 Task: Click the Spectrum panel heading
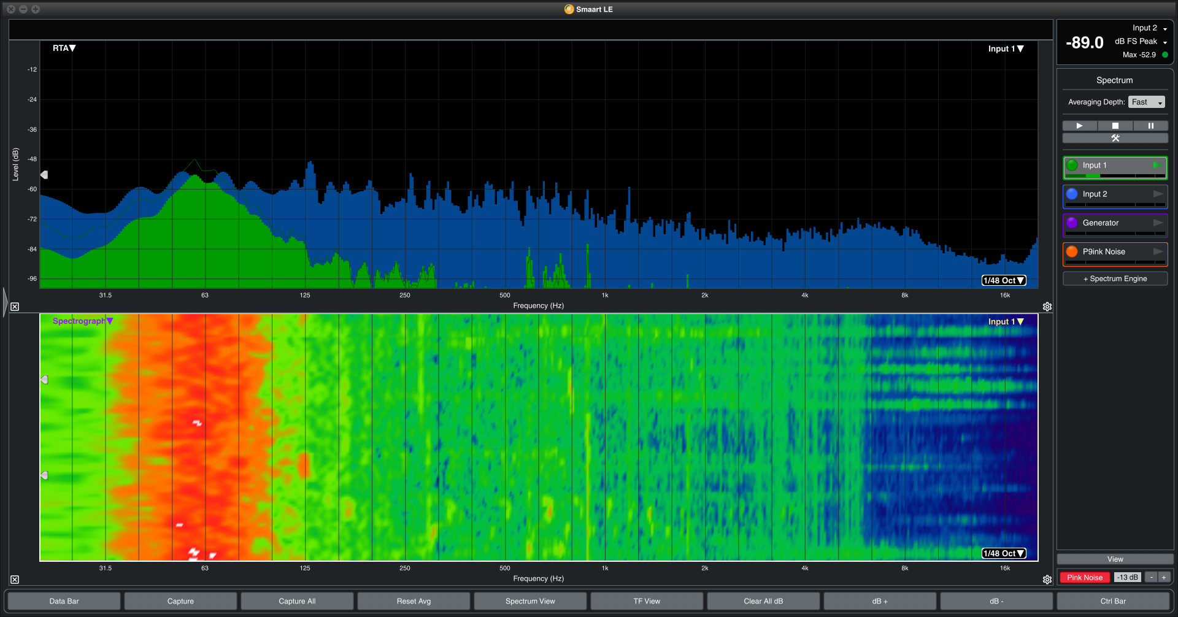pyautogui.click(x=1114, y=80)
